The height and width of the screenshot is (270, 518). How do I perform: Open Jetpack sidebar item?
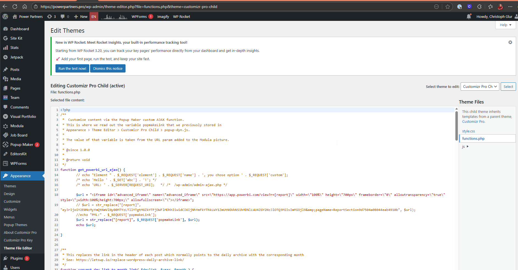[22, 57]
